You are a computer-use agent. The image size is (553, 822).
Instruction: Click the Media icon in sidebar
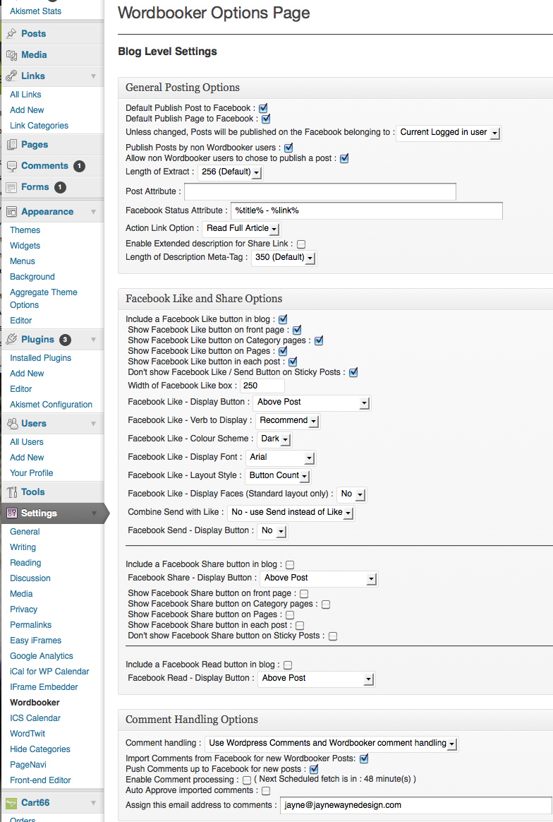pos(11,54)
